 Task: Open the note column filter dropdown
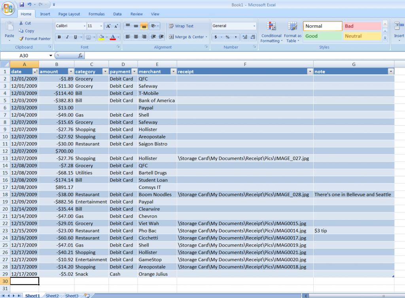391,72
